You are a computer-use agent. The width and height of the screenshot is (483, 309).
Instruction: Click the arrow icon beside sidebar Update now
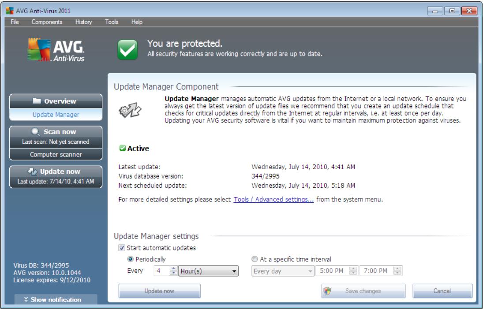(32, 171)
